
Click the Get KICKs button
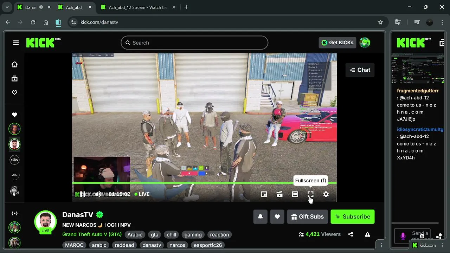pyautogui.click(x=337, y=43)
